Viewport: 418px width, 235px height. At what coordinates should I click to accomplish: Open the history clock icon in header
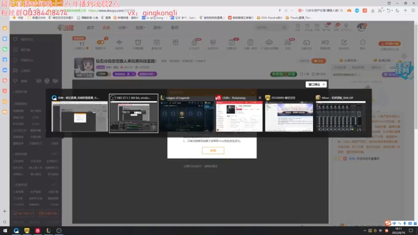298,26
